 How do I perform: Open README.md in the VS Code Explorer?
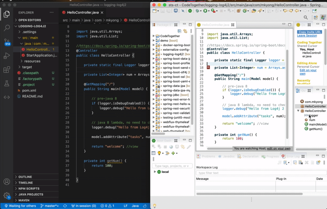pos(32,96)
